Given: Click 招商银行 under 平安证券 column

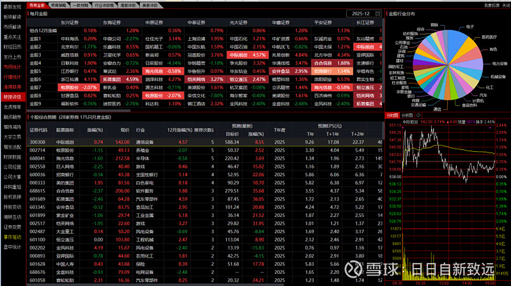Looking at the screenshot, I should [323, 71].
